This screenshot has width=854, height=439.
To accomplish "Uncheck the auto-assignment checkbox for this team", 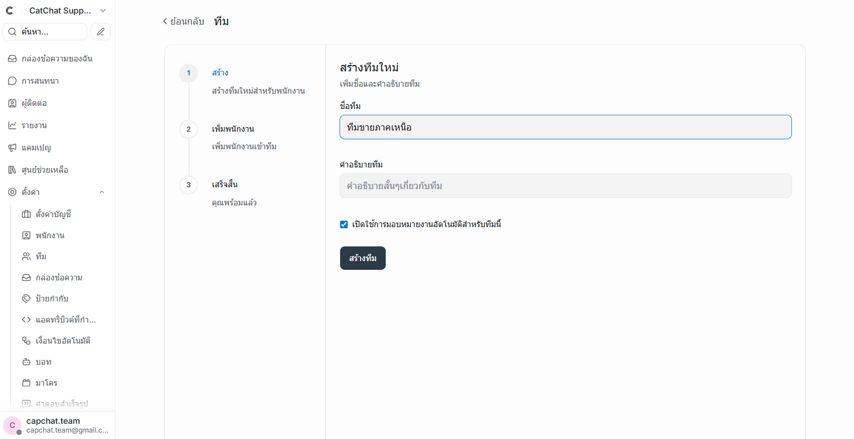I will pyautogui.click(x=344, y=224).
